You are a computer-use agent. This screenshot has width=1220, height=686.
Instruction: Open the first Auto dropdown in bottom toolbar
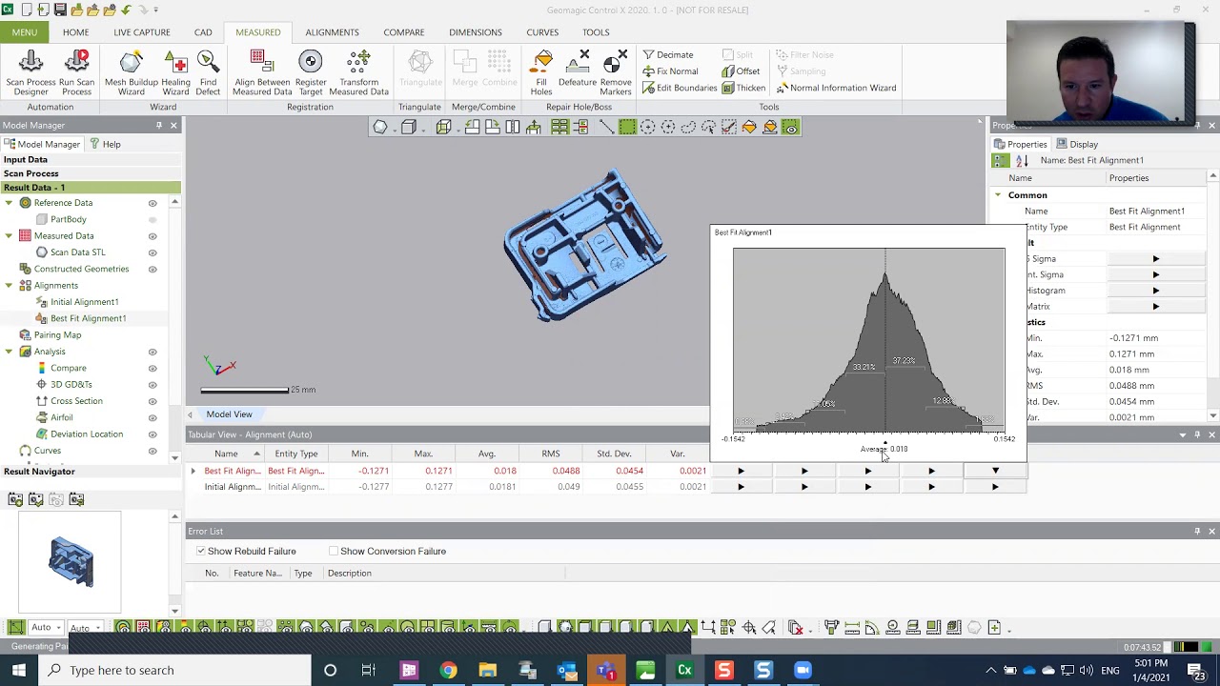[44, 627]
